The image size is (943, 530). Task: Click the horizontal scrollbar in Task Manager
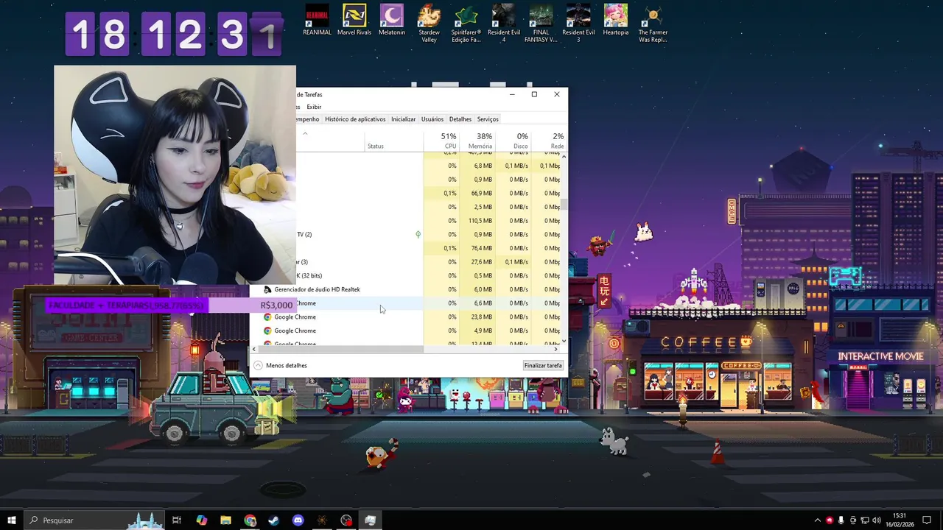340,349
